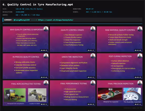Click the Tire Assembly Inspection image

click(x=132, y=94)
